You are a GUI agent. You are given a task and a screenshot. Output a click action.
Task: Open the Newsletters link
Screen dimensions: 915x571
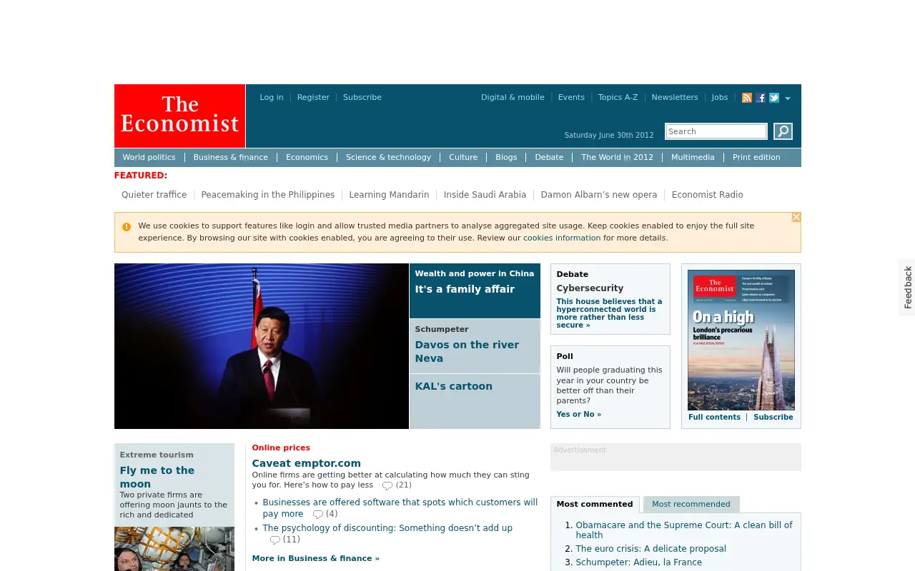pos(674,97)
